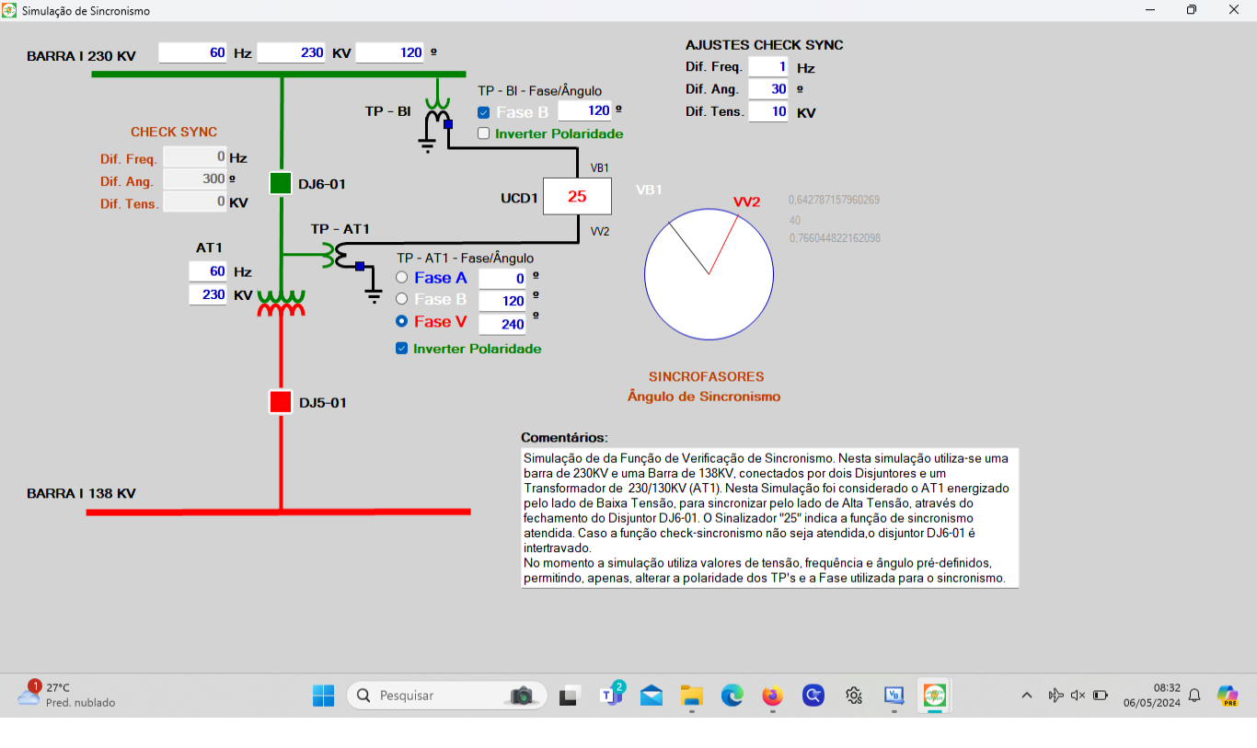The width and height of the screenshot is (1257, 748).
Task: Open the Windows Start menu
Action: click(323, 696)
